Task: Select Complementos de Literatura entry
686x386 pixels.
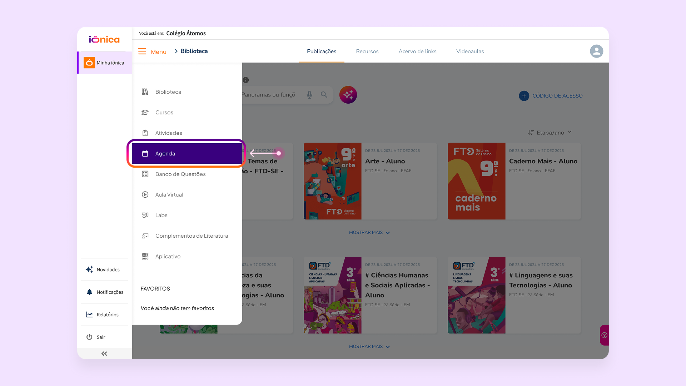Action: [187, 236]
